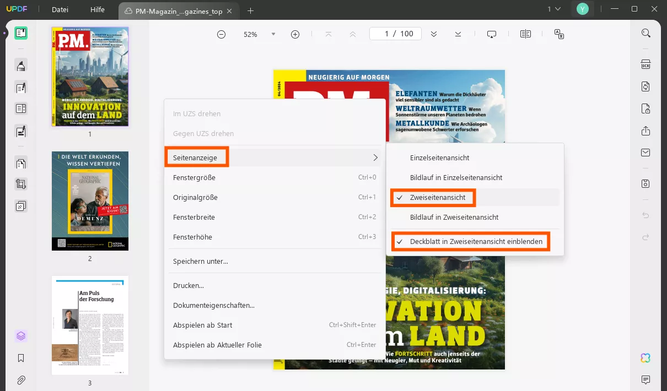667x391 pixels.
Task: Start slideshow presentation icon
Action: [x=492, y=34]
